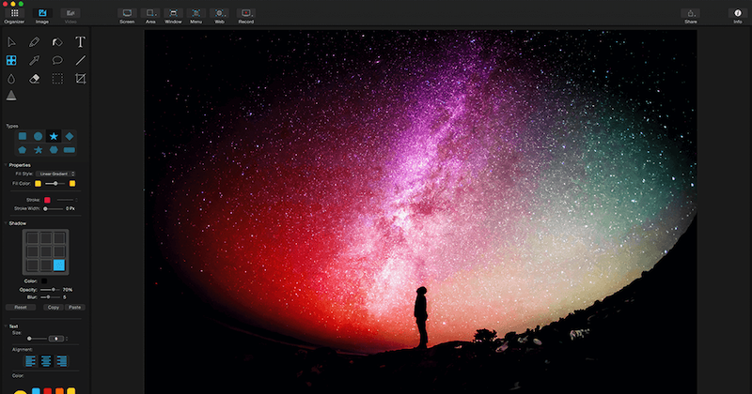Collapse the Shadow section
The width and height of the screenshot is (752, 394).
6,223
